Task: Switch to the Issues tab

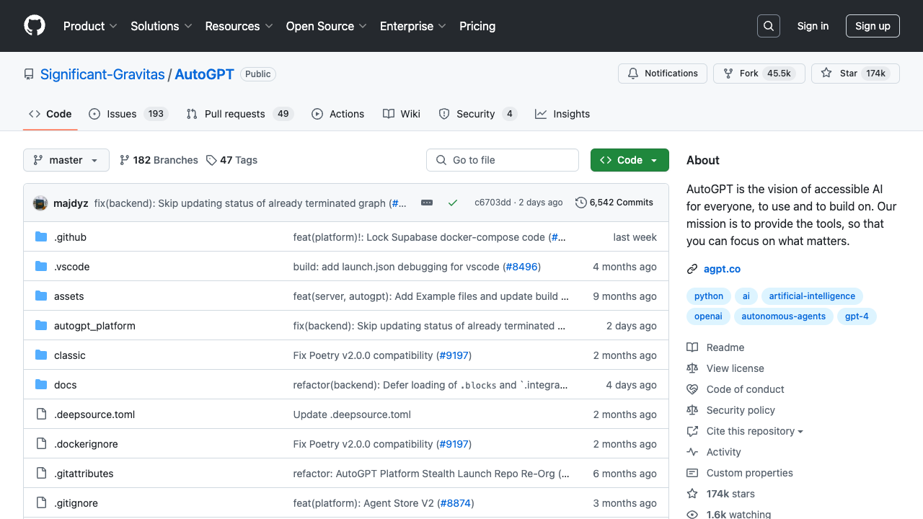Action: click(120, 113)
